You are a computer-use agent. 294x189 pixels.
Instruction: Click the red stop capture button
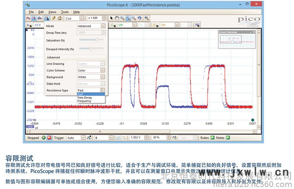49,138
